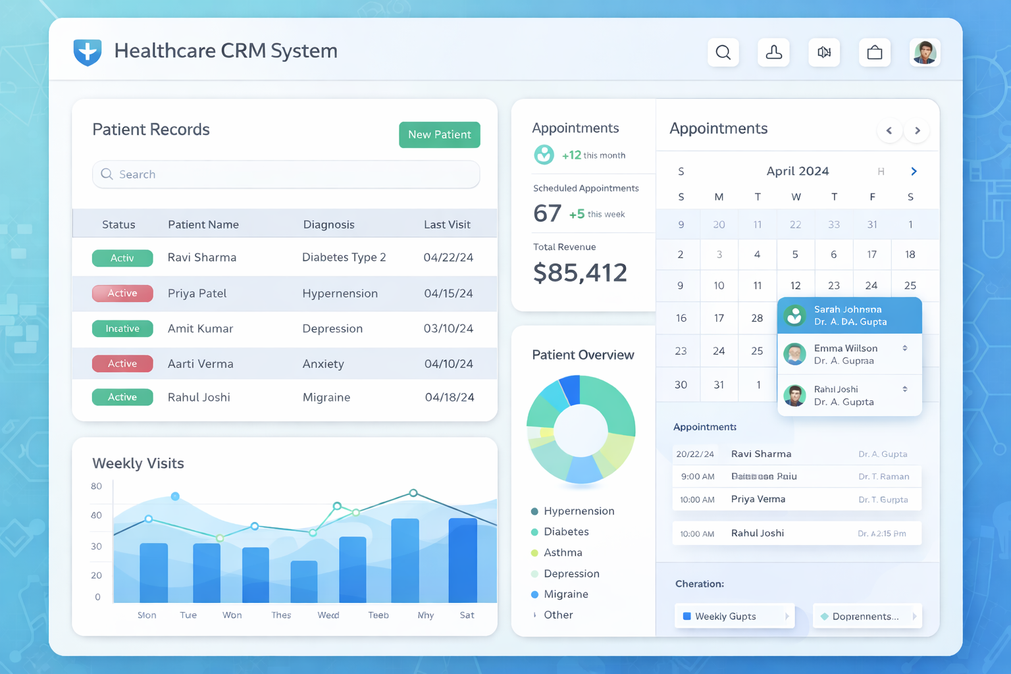Click the heart icon beside +12 this month

click(543, 155)
